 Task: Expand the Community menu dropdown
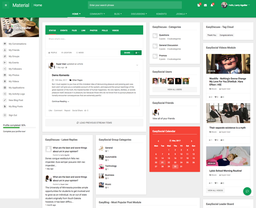pyautogui.click(x=98, y=14)
